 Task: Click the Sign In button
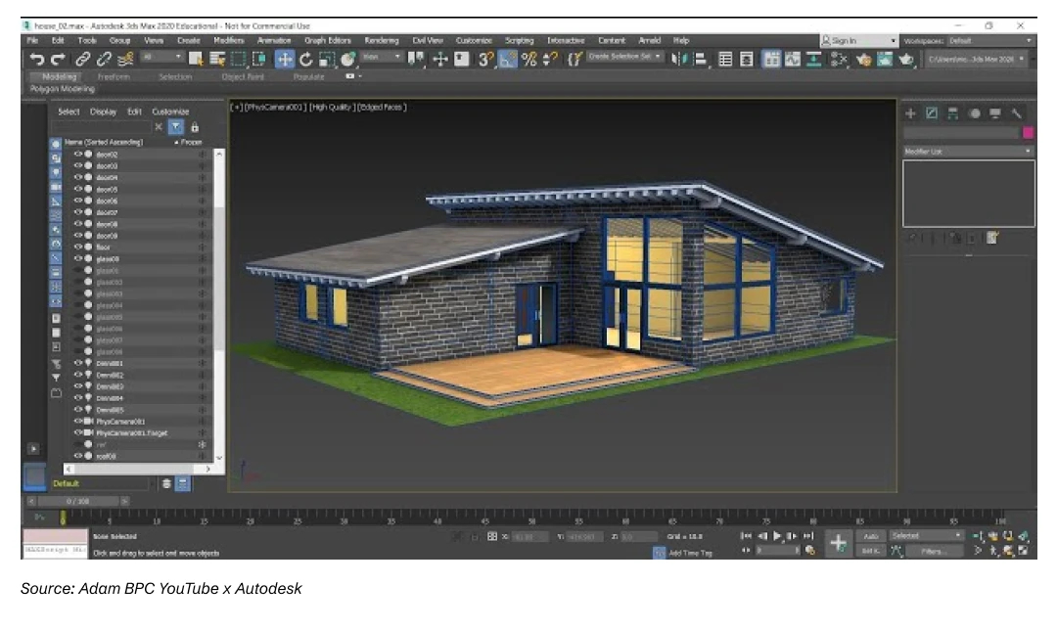[x=844, y=41]
